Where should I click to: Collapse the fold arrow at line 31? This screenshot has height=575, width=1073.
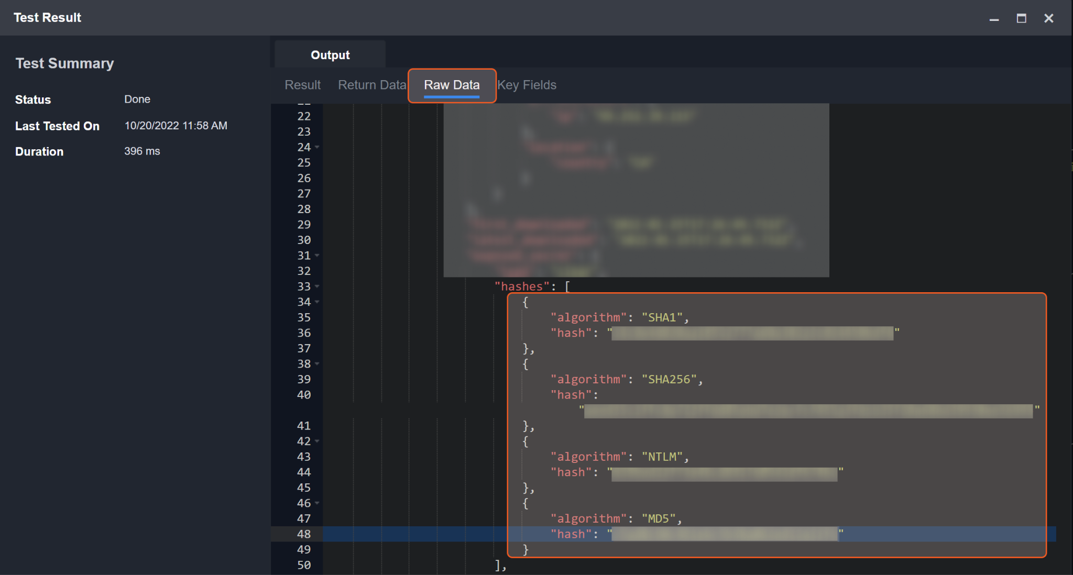click(x=317, y=256)
